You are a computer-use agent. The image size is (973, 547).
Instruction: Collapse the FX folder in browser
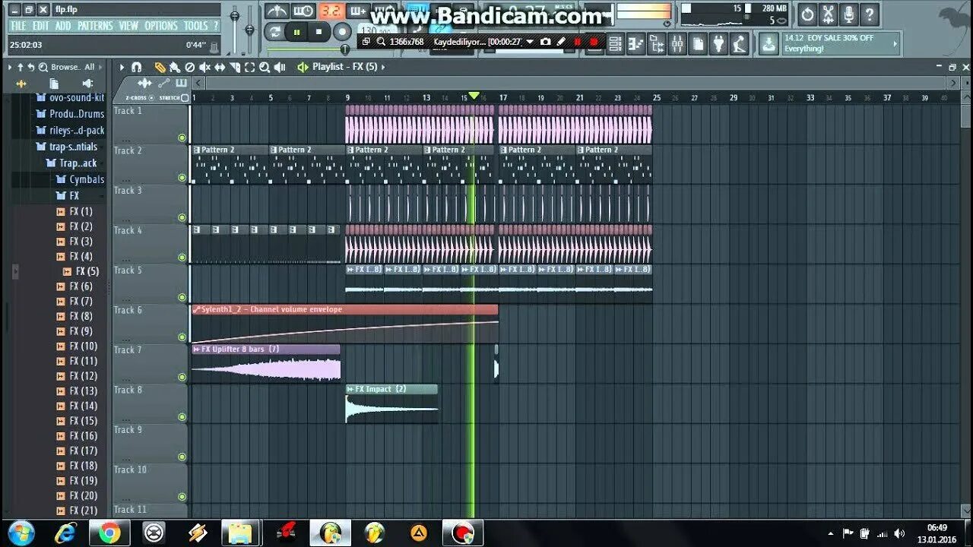coord(68,195)
